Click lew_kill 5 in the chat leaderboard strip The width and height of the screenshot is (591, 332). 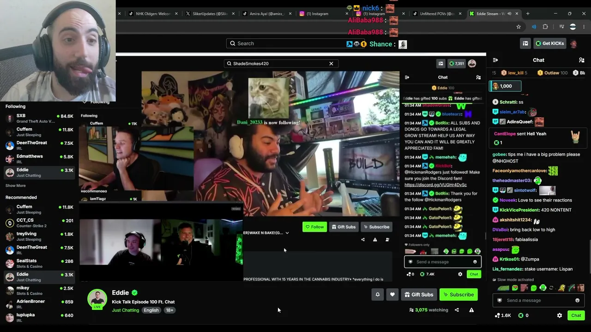(x=514, y=73)
